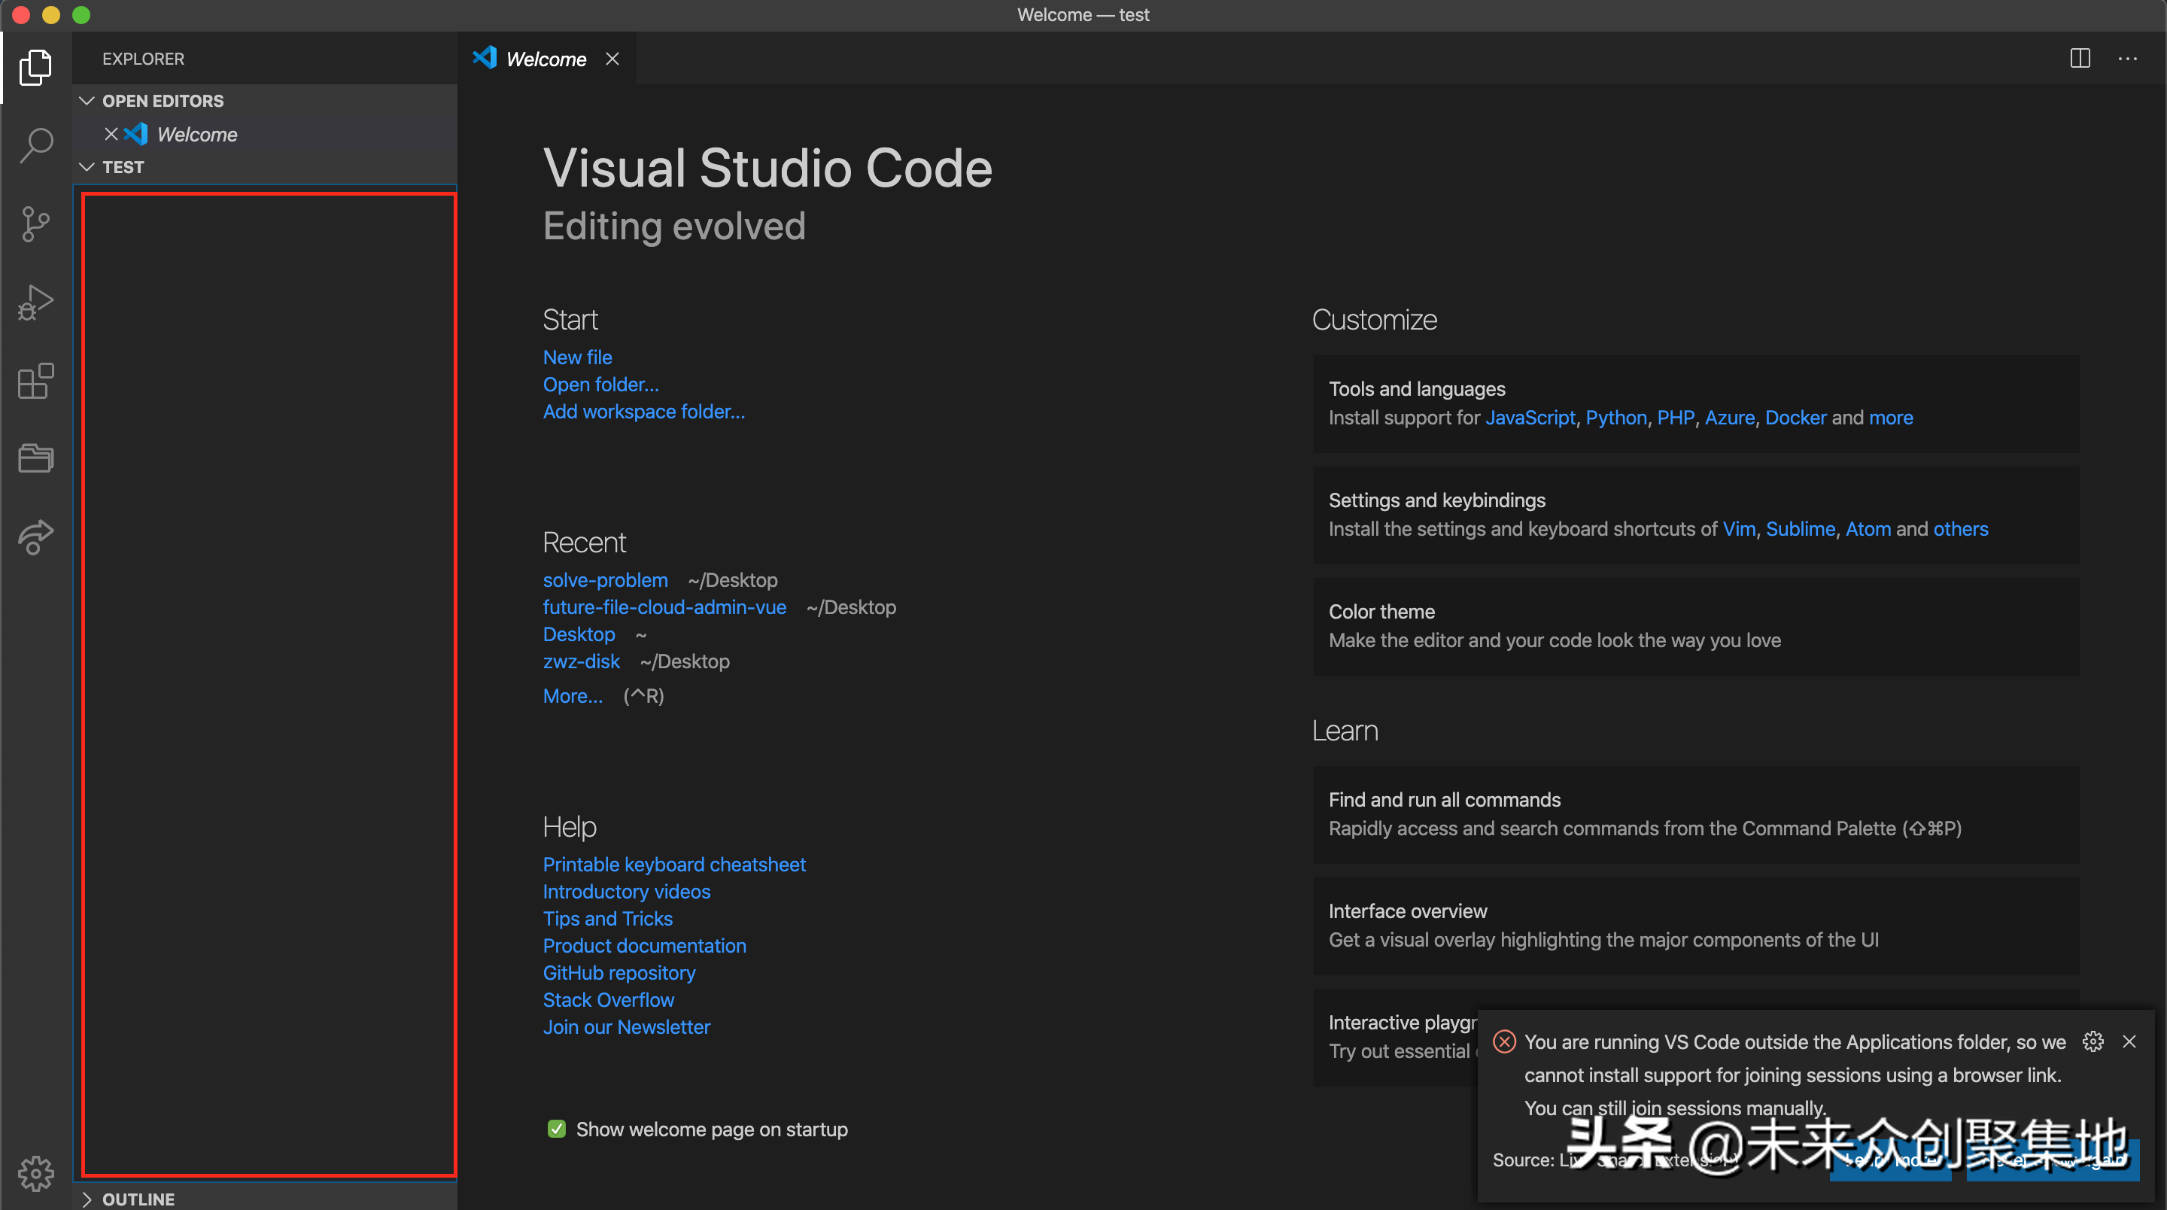Split the editor to the right

[x=2080, y=58]
